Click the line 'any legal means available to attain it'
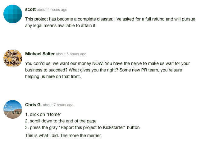The width and height of the screenshot is (201, 142). [x=61, y=25]
